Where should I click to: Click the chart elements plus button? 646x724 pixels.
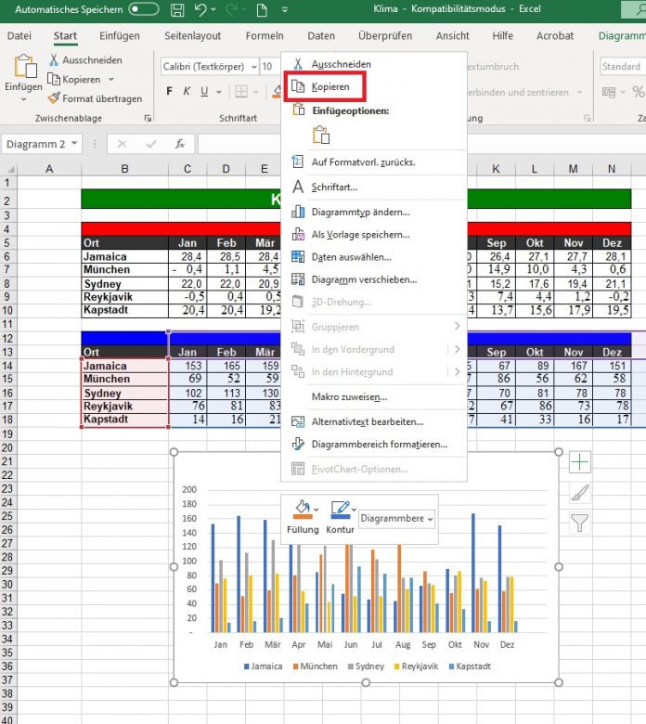pyautogui.click(x=579, y=462)
